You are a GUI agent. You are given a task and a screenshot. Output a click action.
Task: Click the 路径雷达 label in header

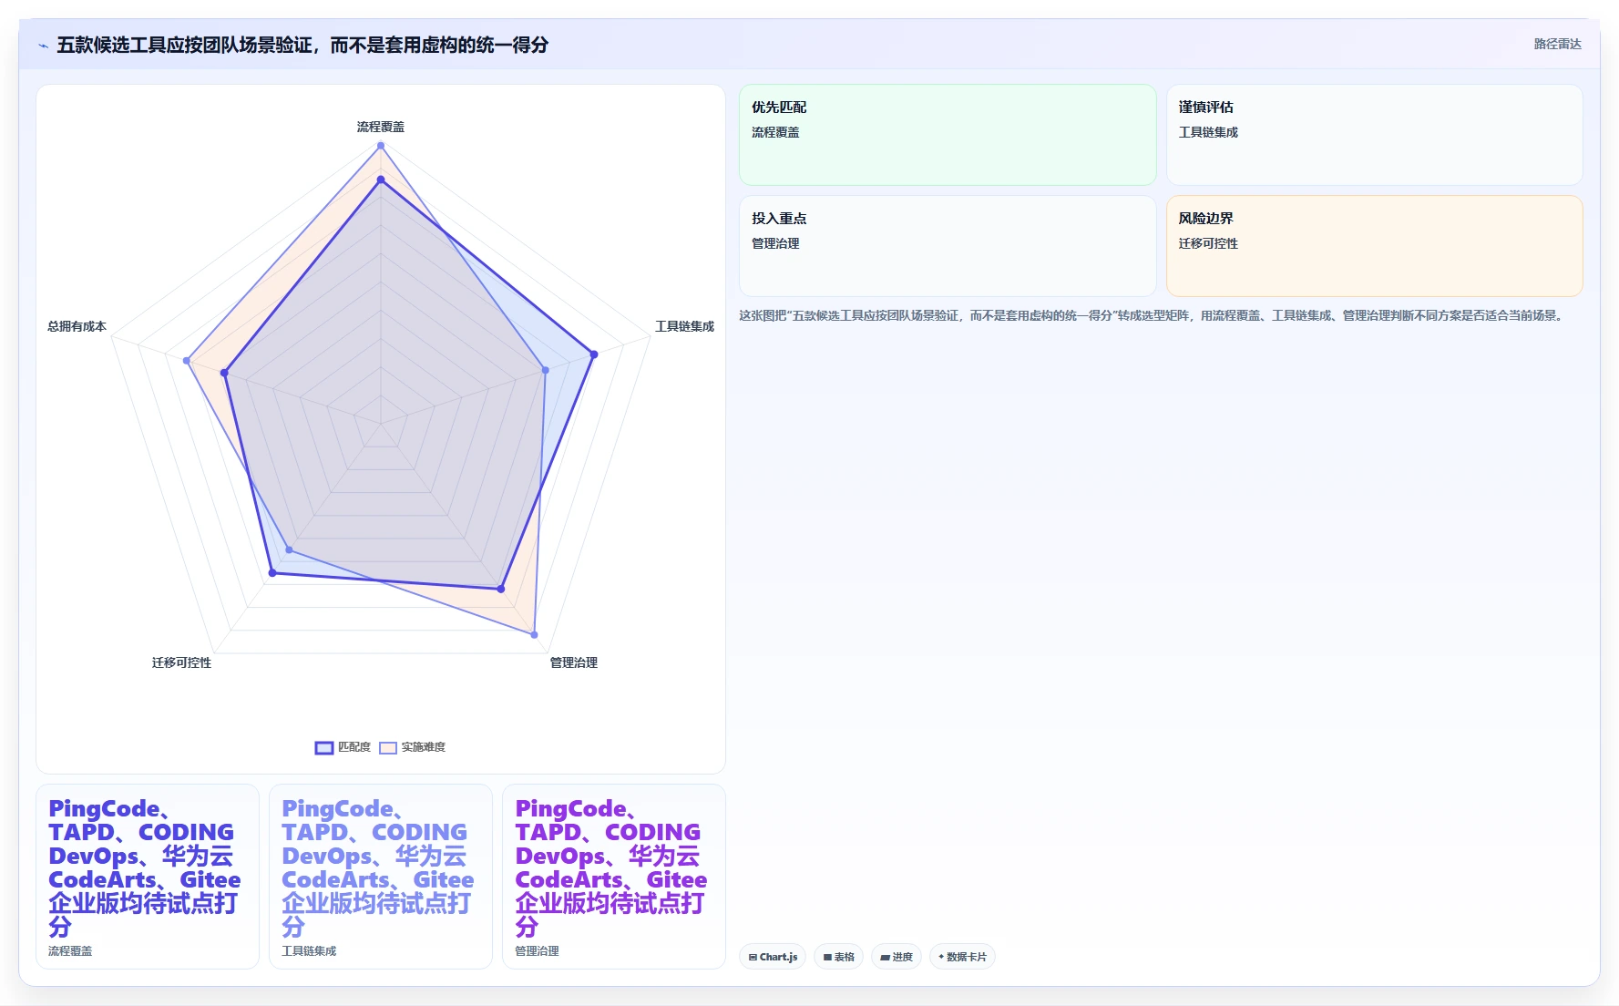[x=1557, y=44]
